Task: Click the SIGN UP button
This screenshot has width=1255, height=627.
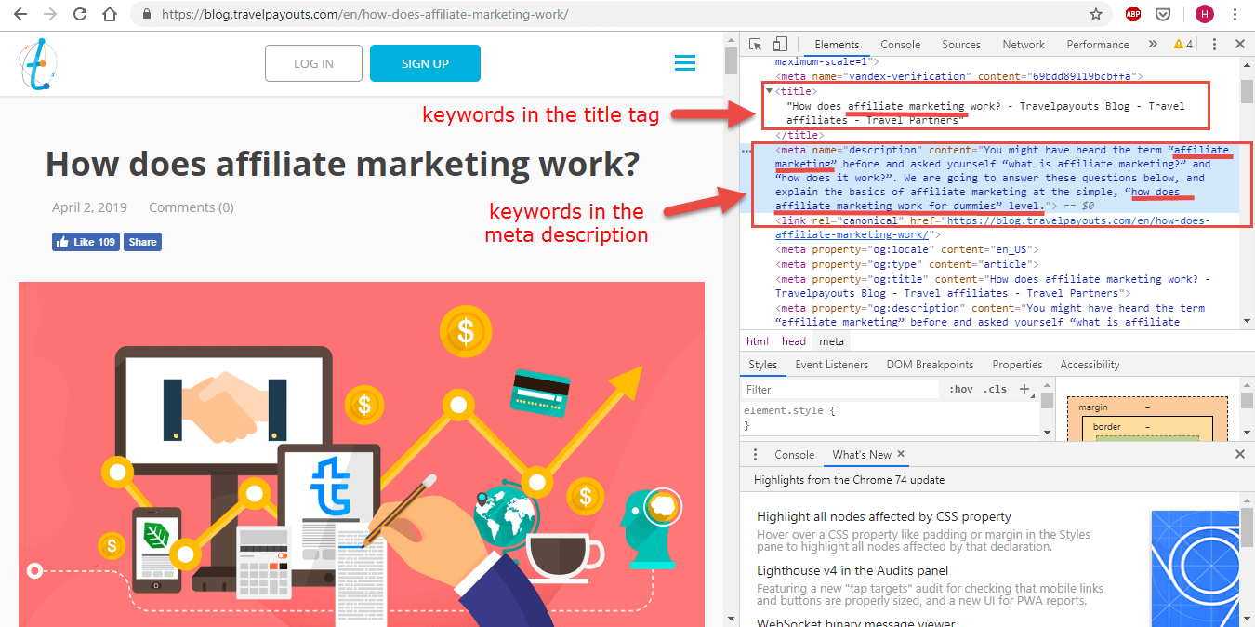Action: 425,63
